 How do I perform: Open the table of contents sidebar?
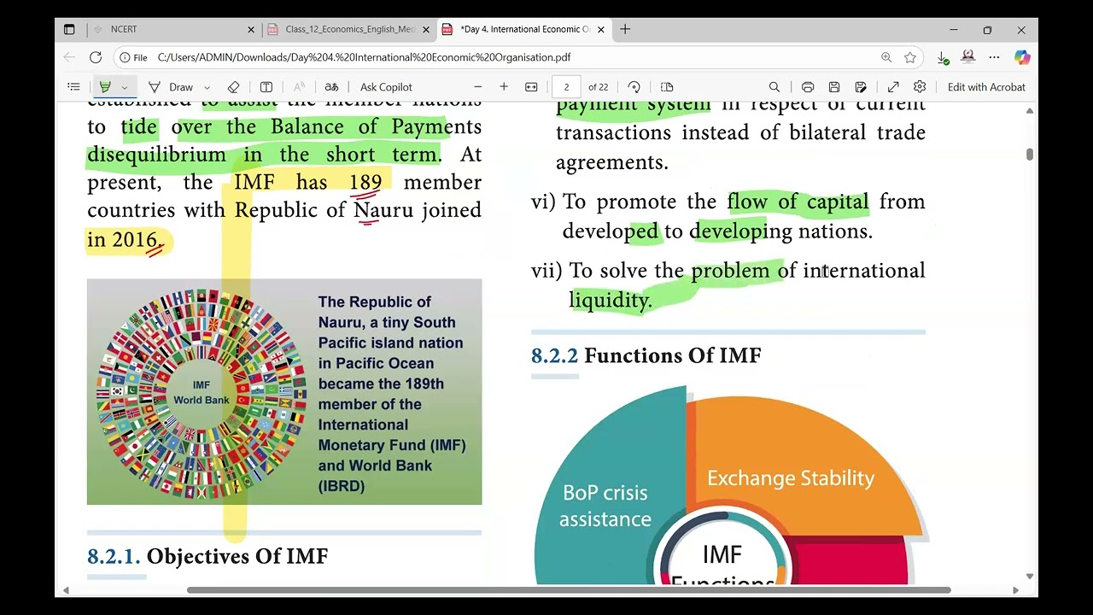click(x=74, y=87)
